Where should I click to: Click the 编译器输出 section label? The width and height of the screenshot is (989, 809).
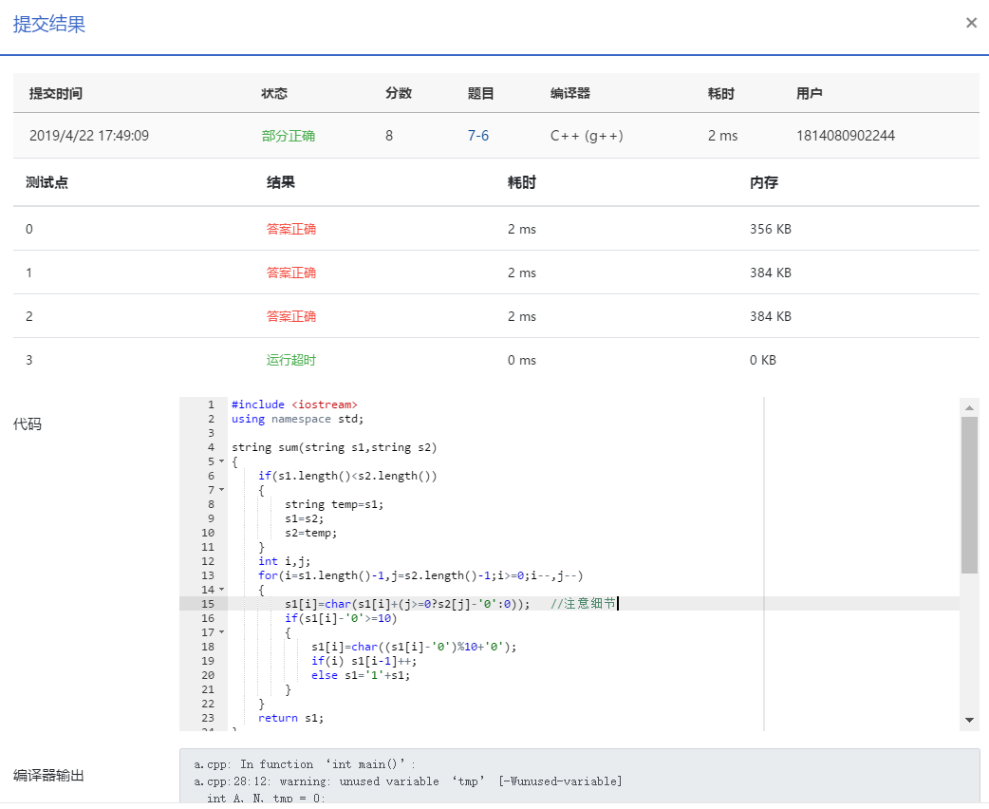(x=48, y=776)
